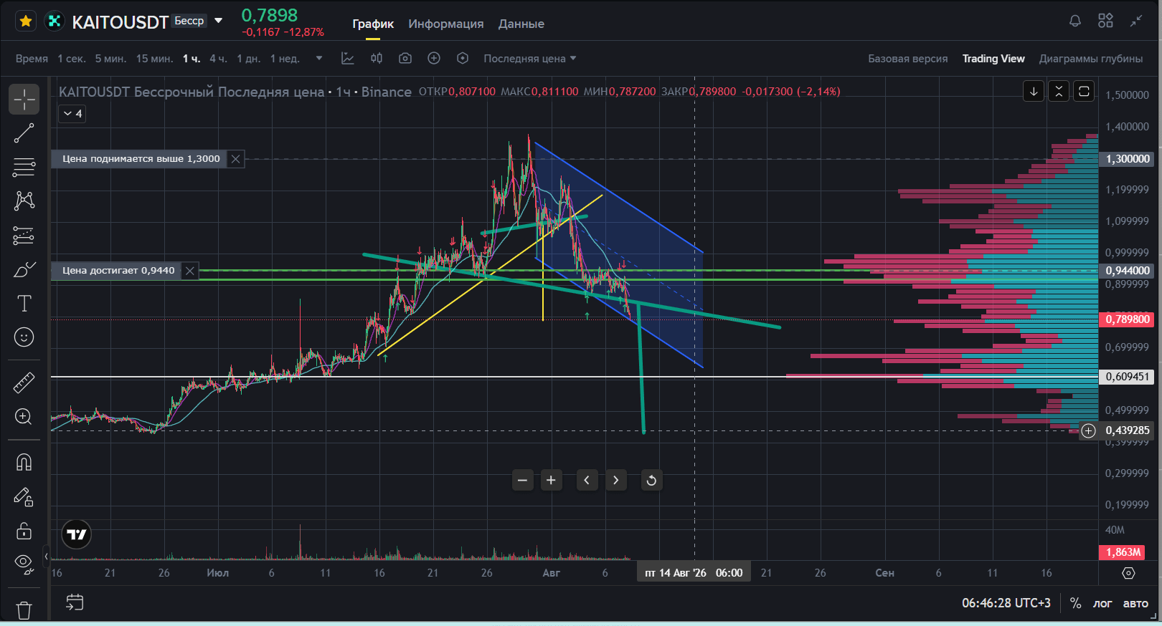Toggle the favorite star for KAITOUSDT
Screen dimensions: 1162x626
(26, 21)
